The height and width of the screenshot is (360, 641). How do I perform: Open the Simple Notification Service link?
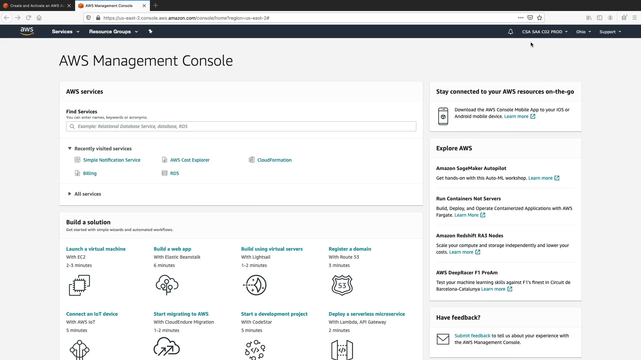tap(112, 160)
